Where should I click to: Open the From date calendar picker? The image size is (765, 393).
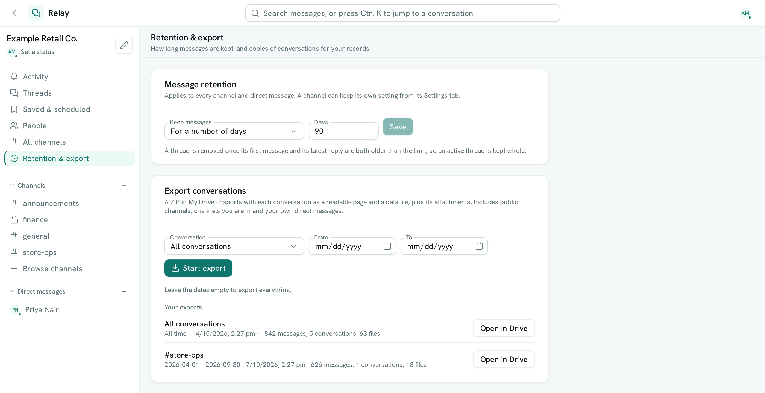387,246
